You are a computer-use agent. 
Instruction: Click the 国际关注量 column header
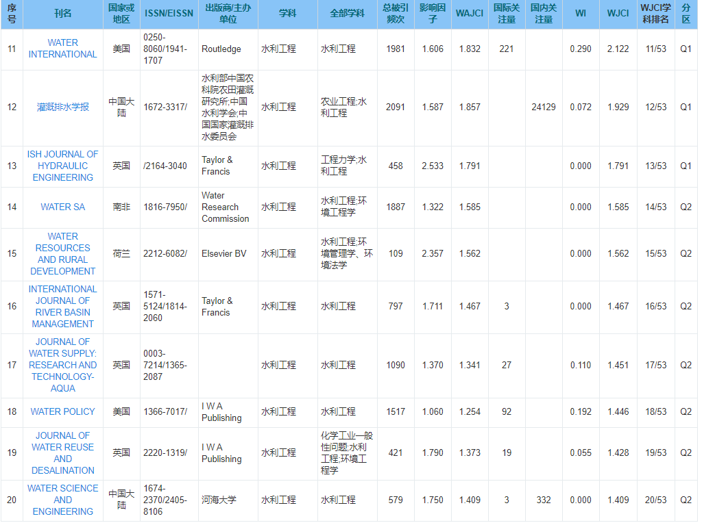[x=507, y=14]
